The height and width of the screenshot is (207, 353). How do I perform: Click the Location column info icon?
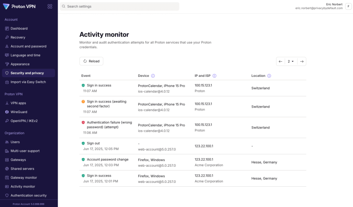click(269, 76)
